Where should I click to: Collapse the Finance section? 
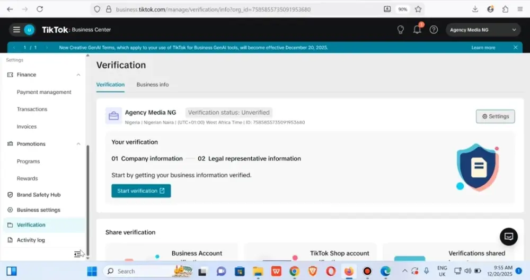pos(78,75)
